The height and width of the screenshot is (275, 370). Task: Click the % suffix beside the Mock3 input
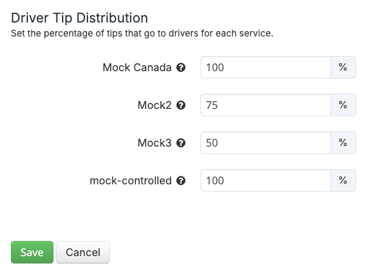tap(343, 143)
